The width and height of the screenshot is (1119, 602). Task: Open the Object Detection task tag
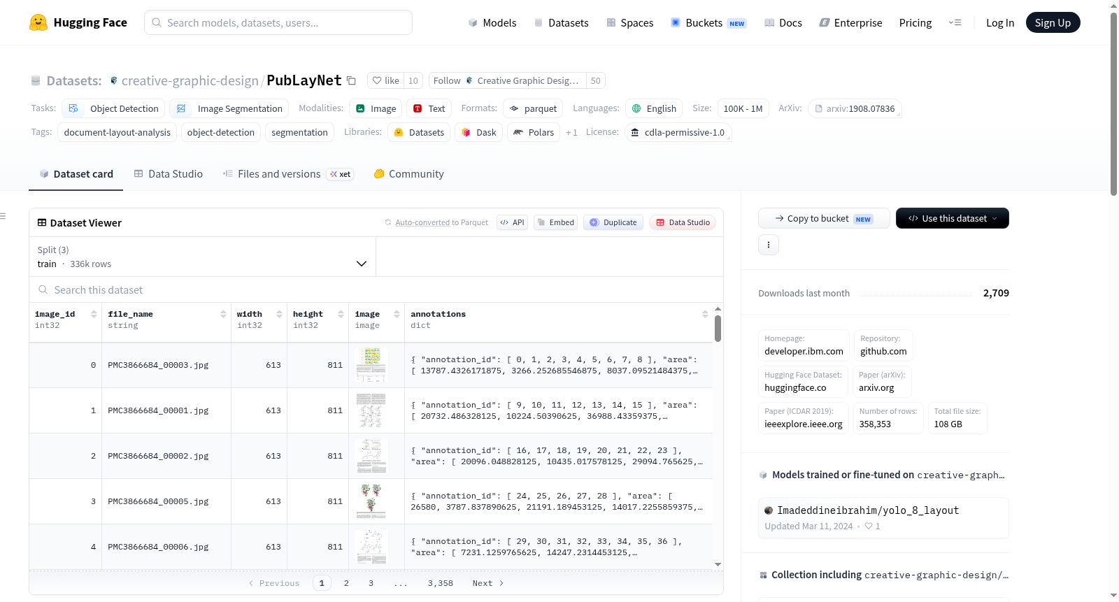click(x=114, y=108)
